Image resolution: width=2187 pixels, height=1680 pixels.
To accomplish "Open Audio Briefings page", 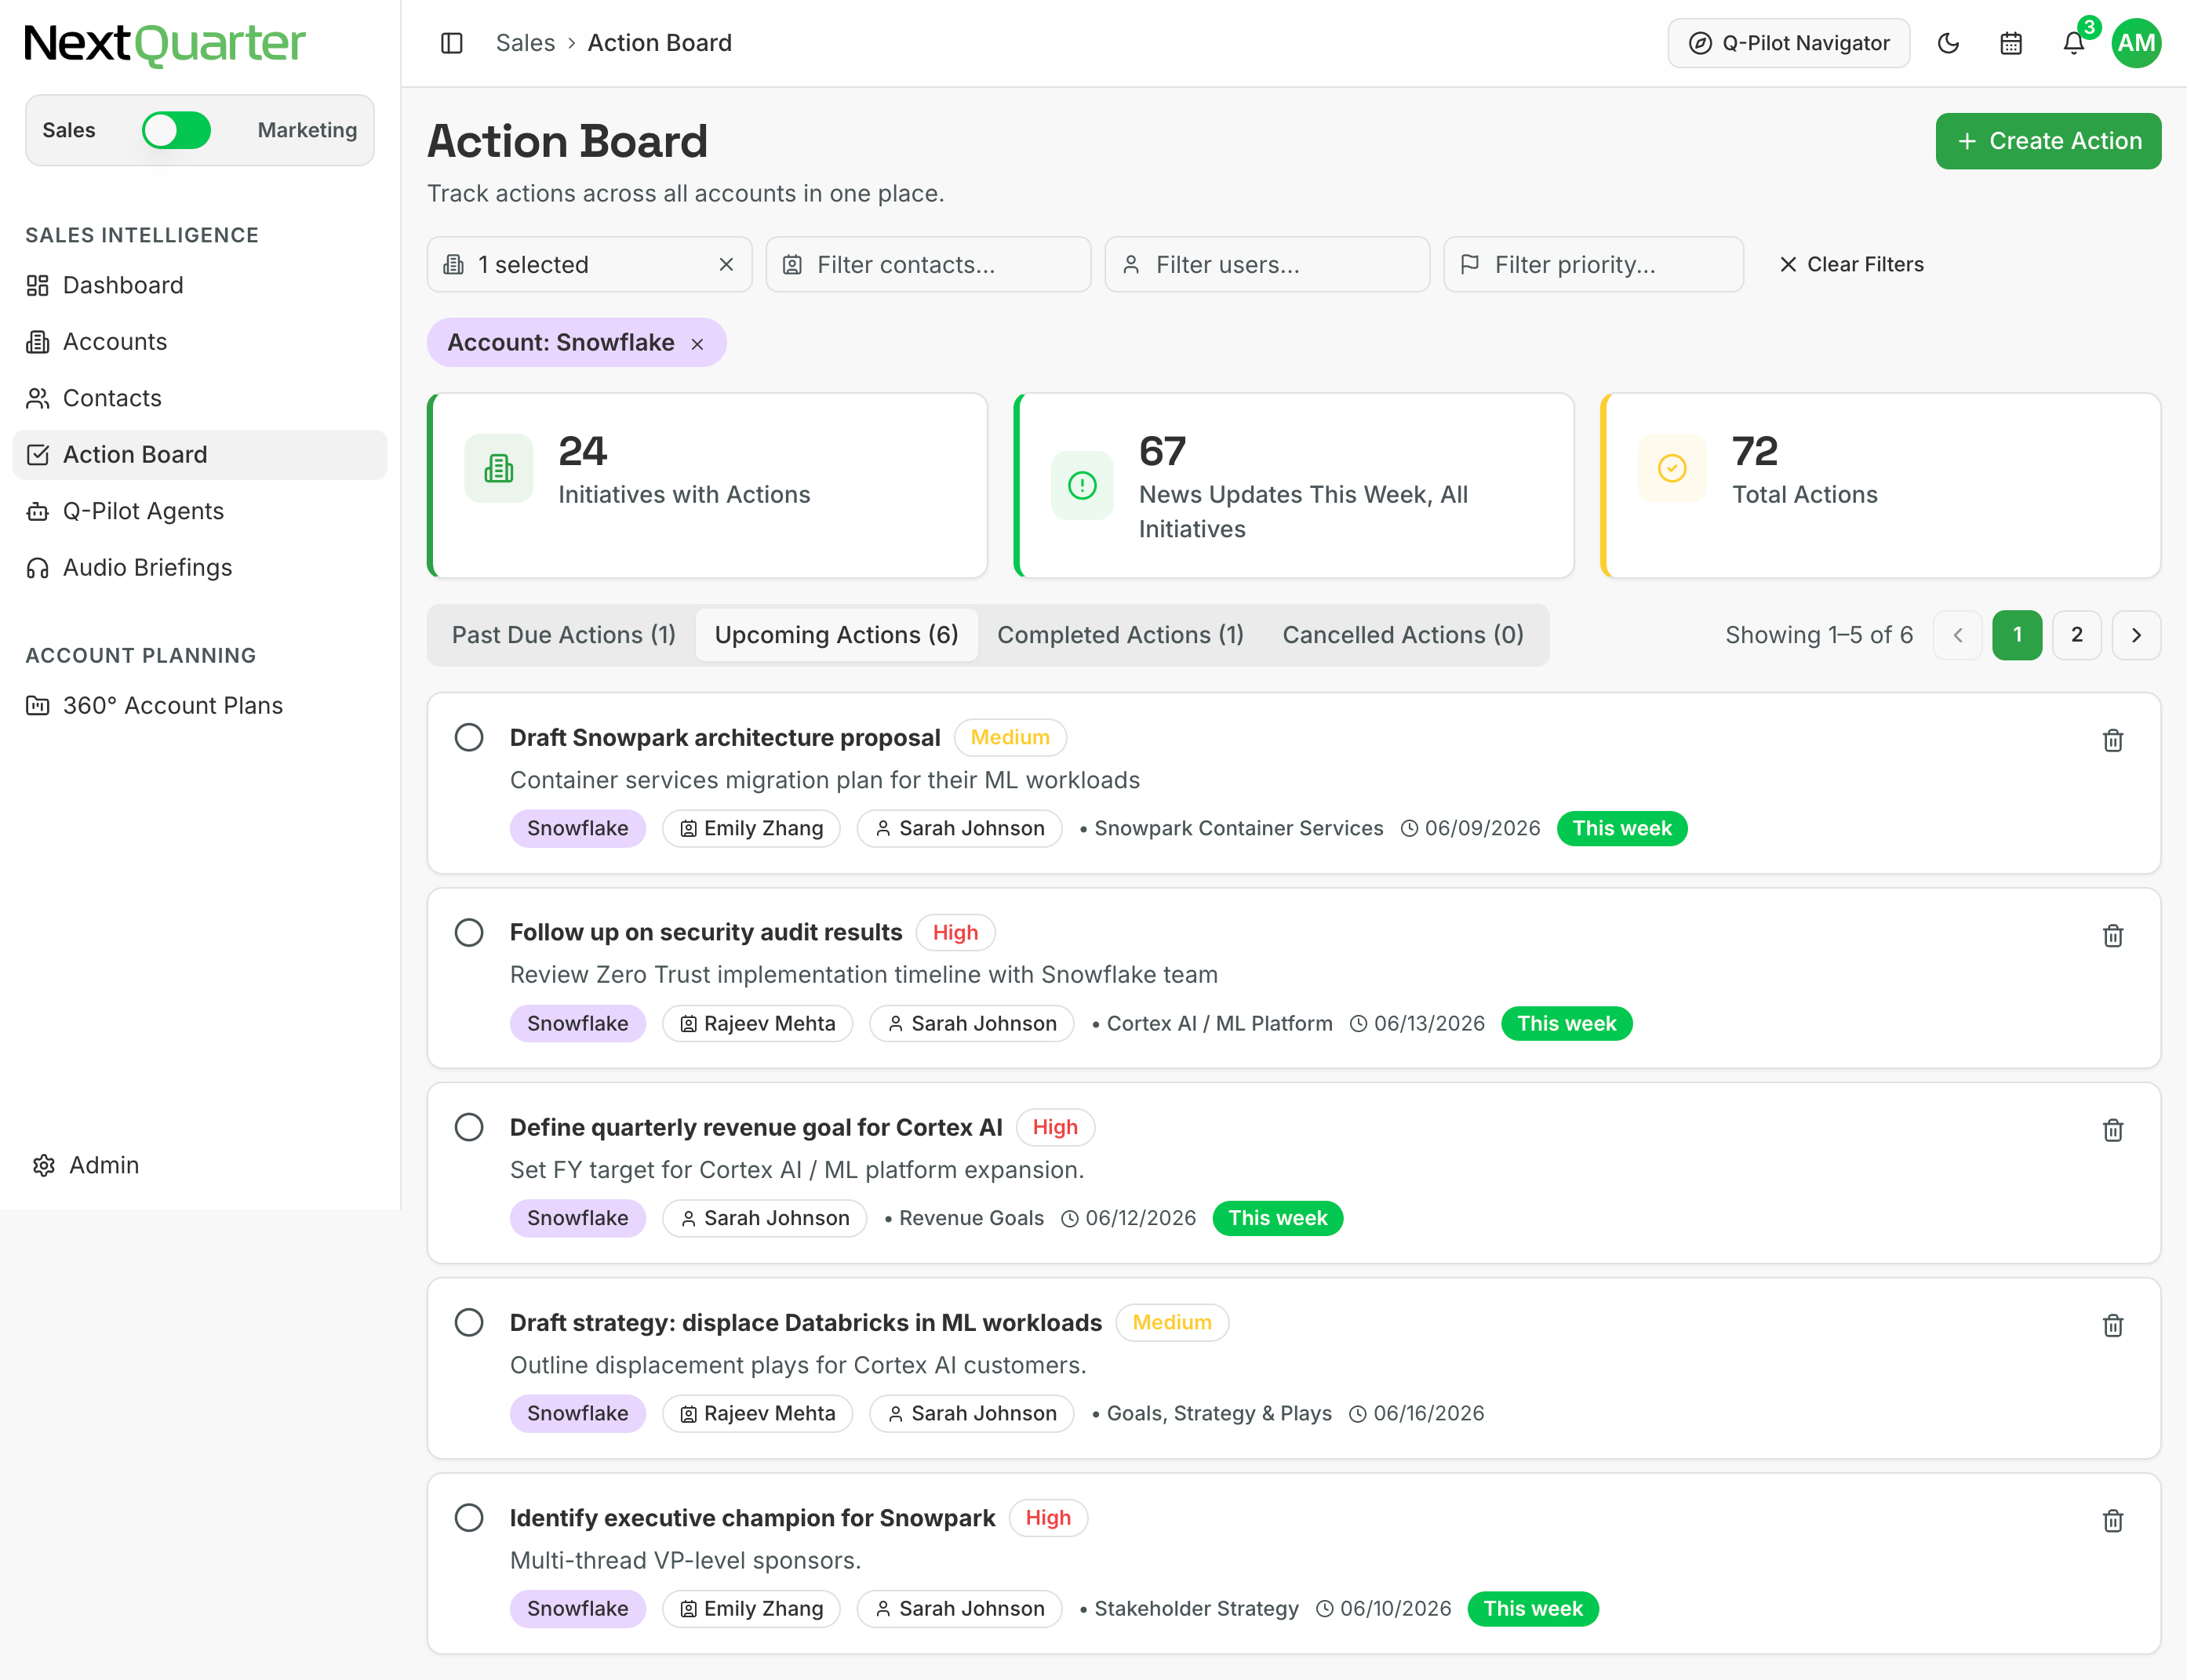I will coord(200,567).
